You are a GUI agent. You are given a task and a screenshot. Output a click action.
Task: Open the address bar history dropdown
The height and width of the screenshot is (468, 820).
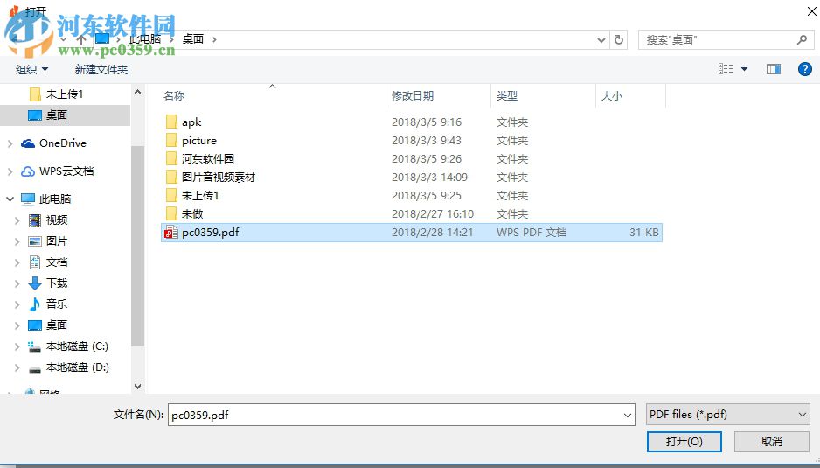[x=601, y=39]
